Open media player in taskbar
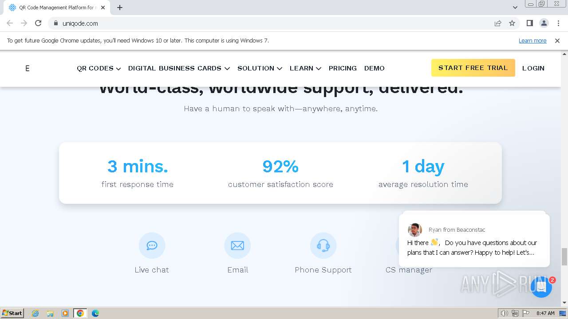The width and height of the screenshot is (568, 319). pos(65,313)
